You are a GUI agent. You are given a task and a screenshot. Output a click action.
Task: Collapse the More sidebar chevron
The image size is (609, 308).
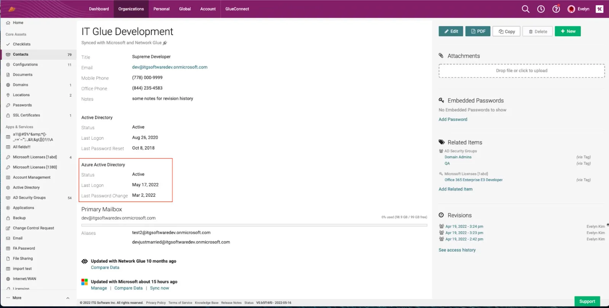(68, 298)
